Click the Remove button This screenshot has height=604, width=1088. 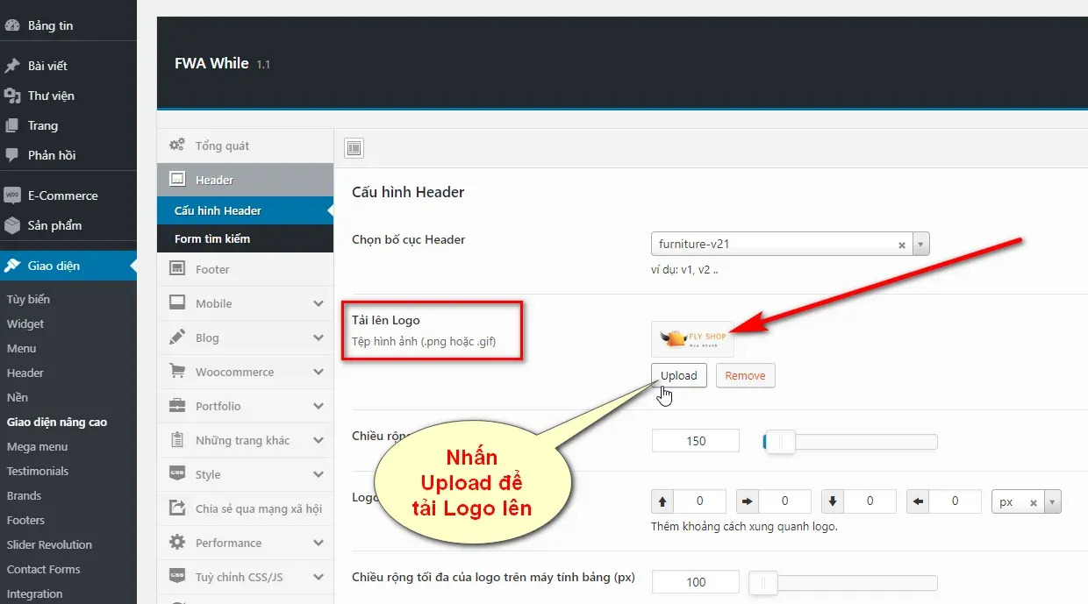(744, 375)
